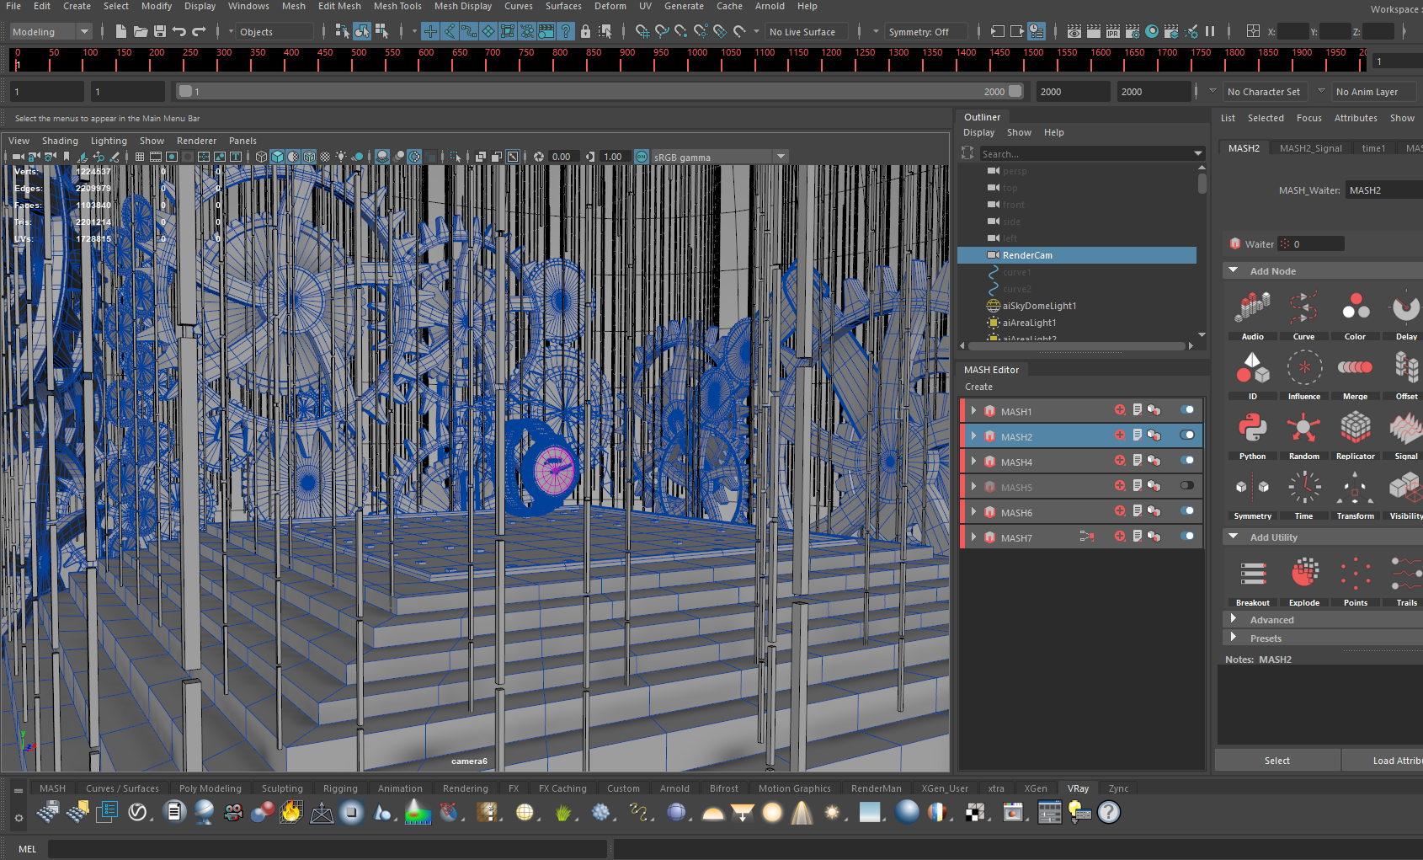This screenshot has height=860, width=1423.
Task: Toggle the MASH4 network on/off switch
Action: [1187, 461]
